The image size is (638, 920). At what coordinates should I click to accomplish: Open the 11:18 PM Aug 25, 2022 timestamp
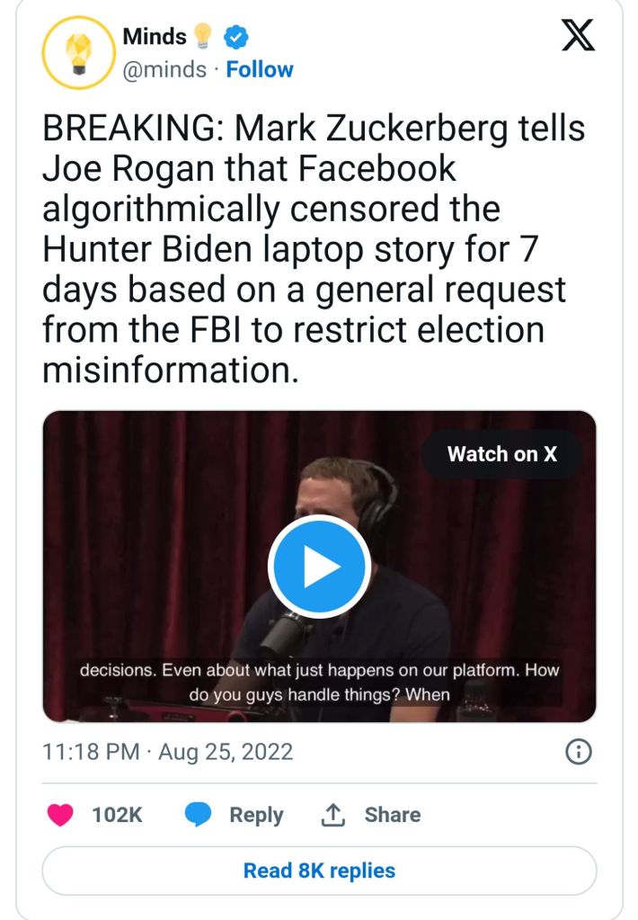pyautogui.click(x=168, y=752)
